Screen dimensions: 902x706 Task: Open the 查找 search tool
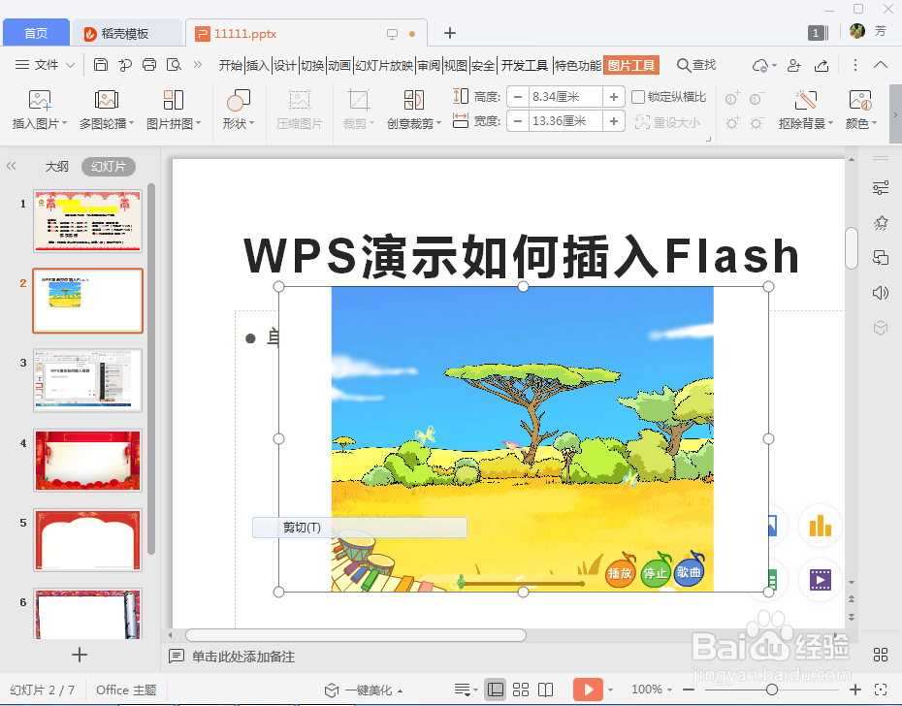tap(696, 65)
